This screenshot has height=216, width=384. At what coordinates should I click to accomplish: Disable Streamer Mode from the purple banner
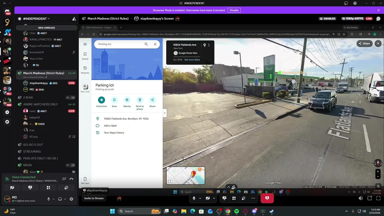pos(234,10)
